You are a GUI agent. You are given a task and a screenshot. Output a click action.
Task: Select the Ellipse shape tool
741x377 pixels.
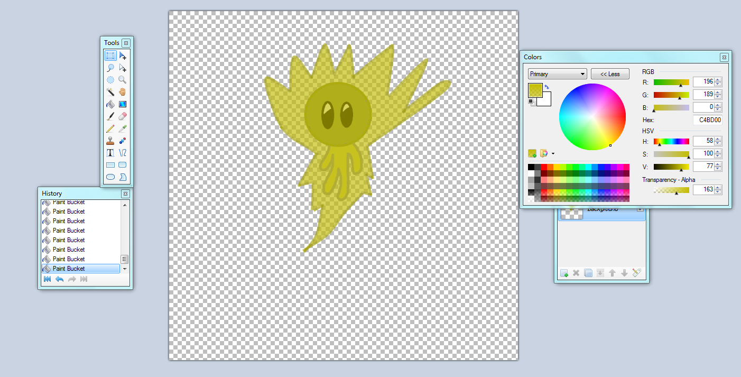[x=110, y=177]
